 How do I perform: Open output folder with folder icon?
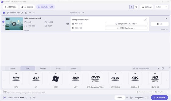pos(131,98)
